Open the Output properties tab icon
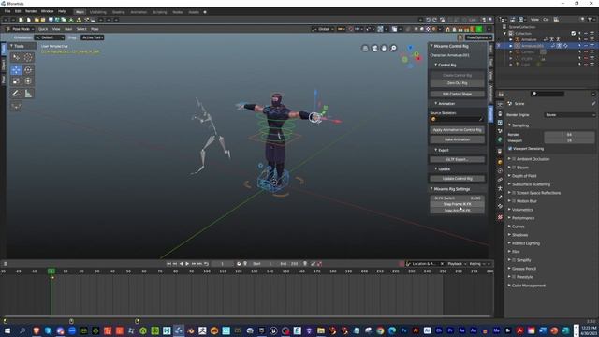This screenshot has width=599, height=337. 500,113
